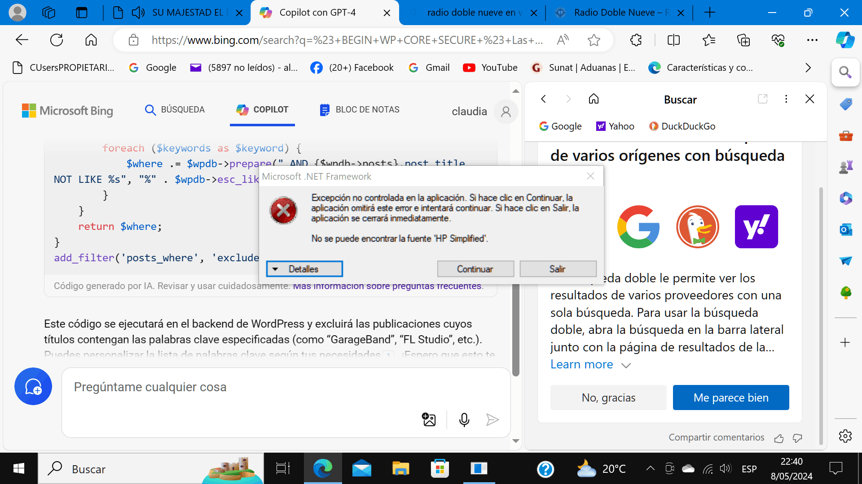Screen dimensions: 862x484
Task: Click the thumbs up feedback icon
Action: (x=779, y=438)
